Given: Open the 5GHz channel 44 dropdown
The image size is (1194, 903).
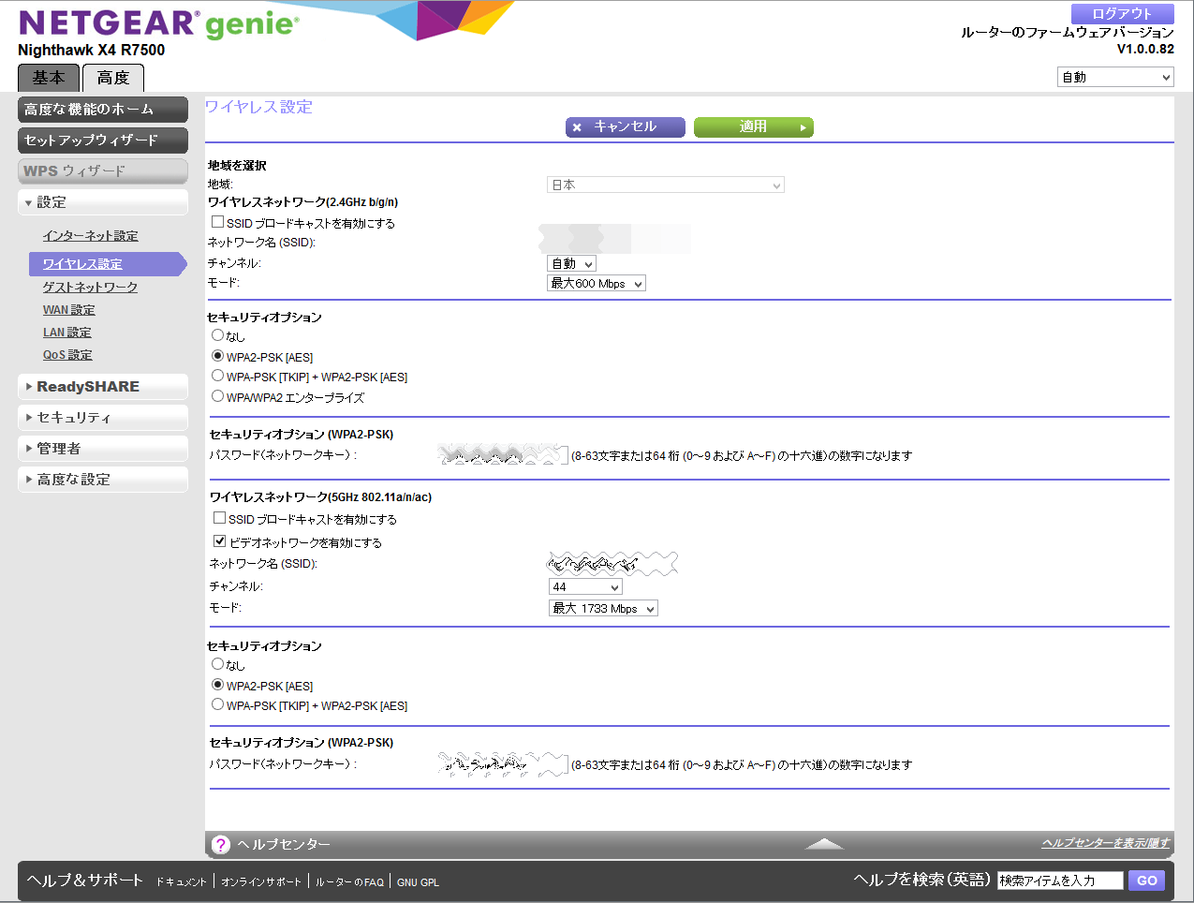Looking at the screenshot, I should [585, 587].
